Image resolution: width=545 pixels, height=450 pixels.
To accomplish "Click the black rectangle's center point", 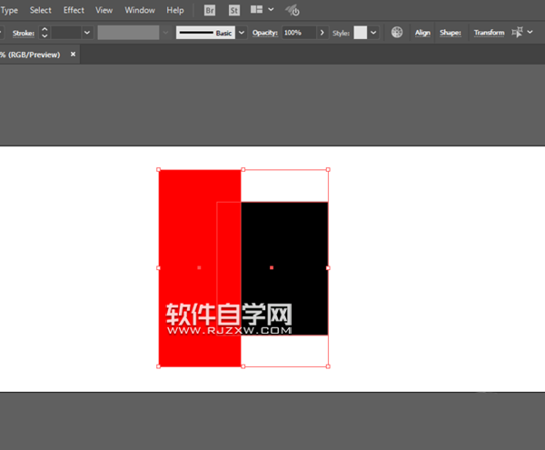I will tap(272, 267).
